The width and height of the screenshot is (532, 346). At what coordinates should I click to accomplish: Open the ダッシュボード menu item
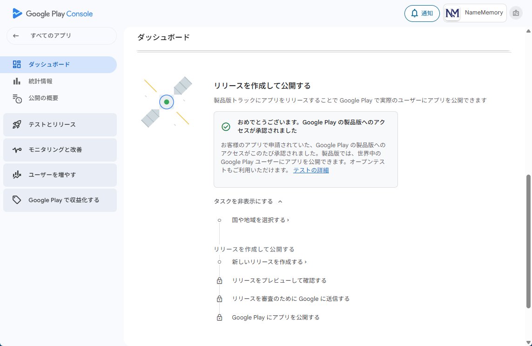point(58,65)
